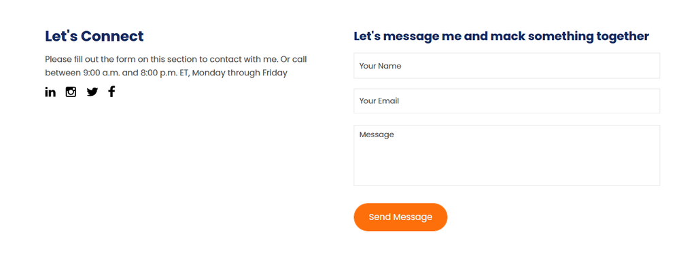
Task: Click the 'Your Email' placeholder label
Action: tap(379, 101)
